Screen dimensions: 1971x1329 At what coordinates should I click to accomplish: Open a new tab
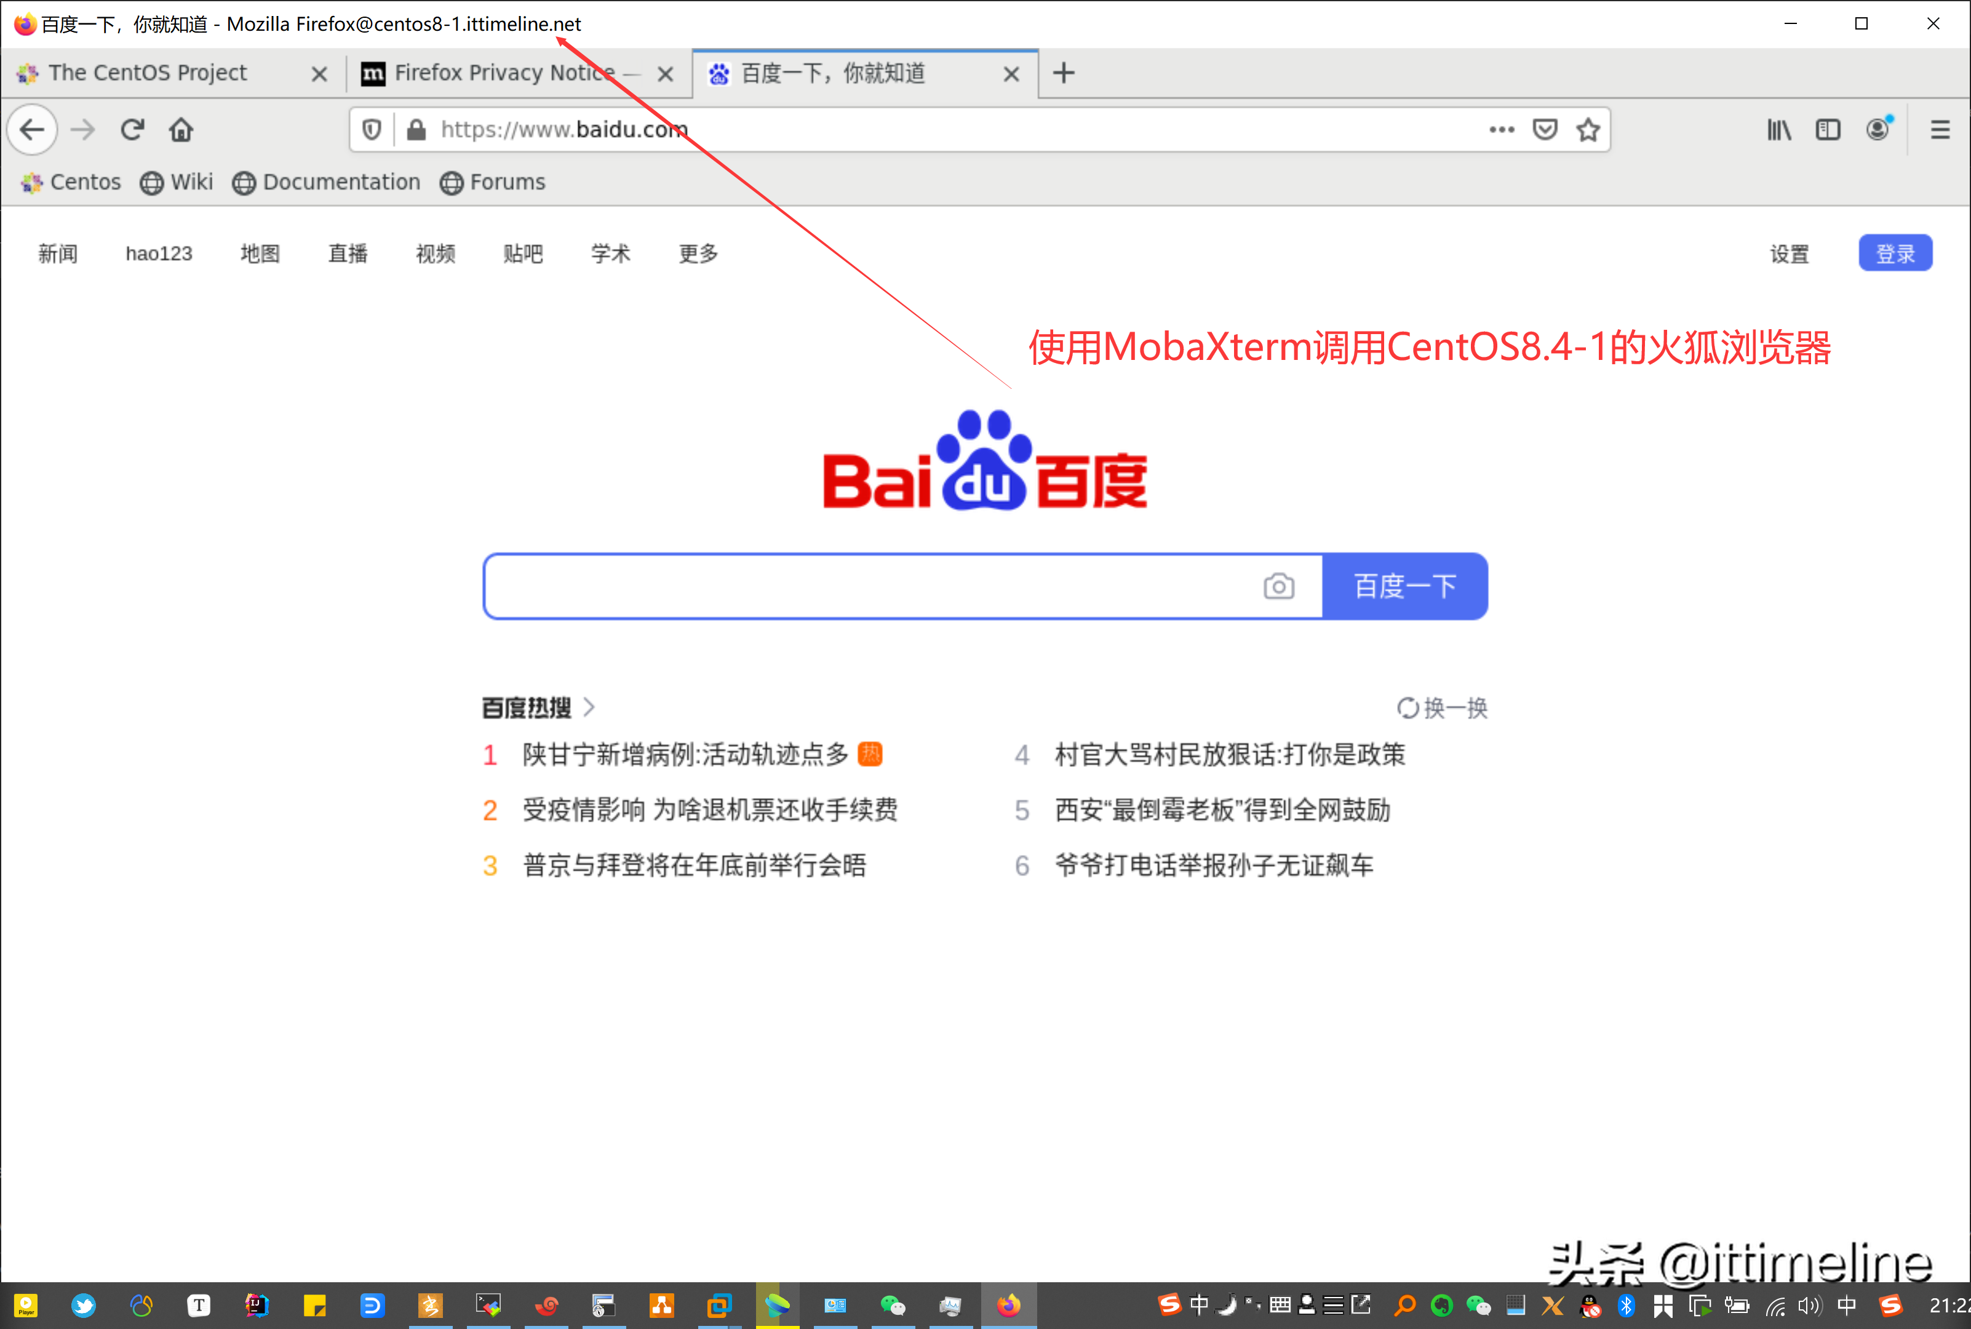1064,73
